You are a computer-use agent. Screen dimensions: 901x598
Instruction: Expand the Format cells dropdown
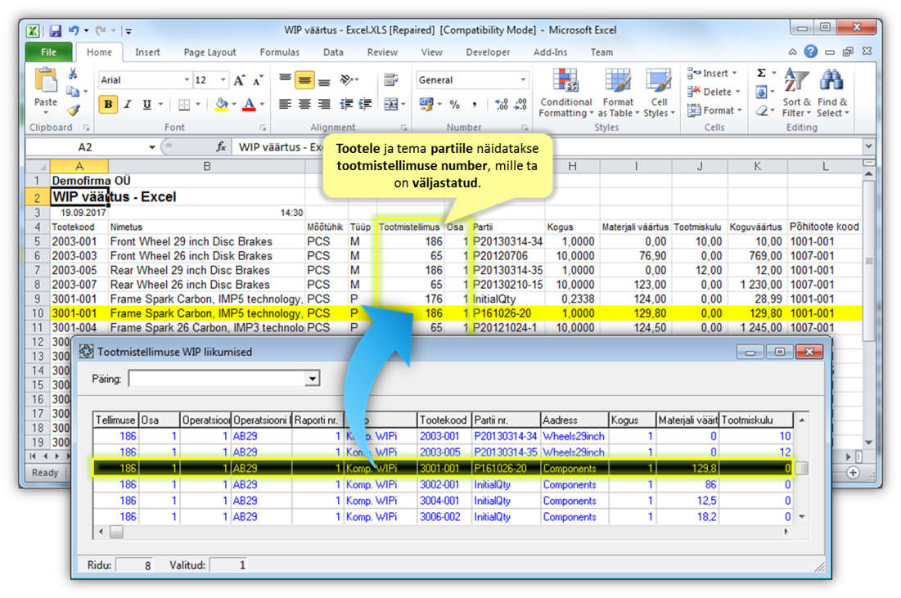[740, 110]
